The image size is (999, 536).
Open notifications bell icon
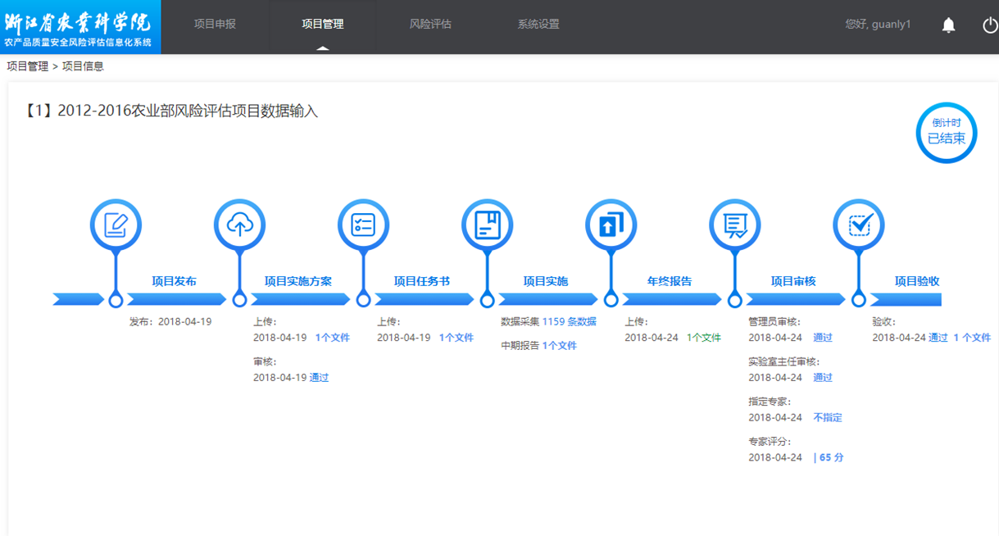click(x=948, y=25)
